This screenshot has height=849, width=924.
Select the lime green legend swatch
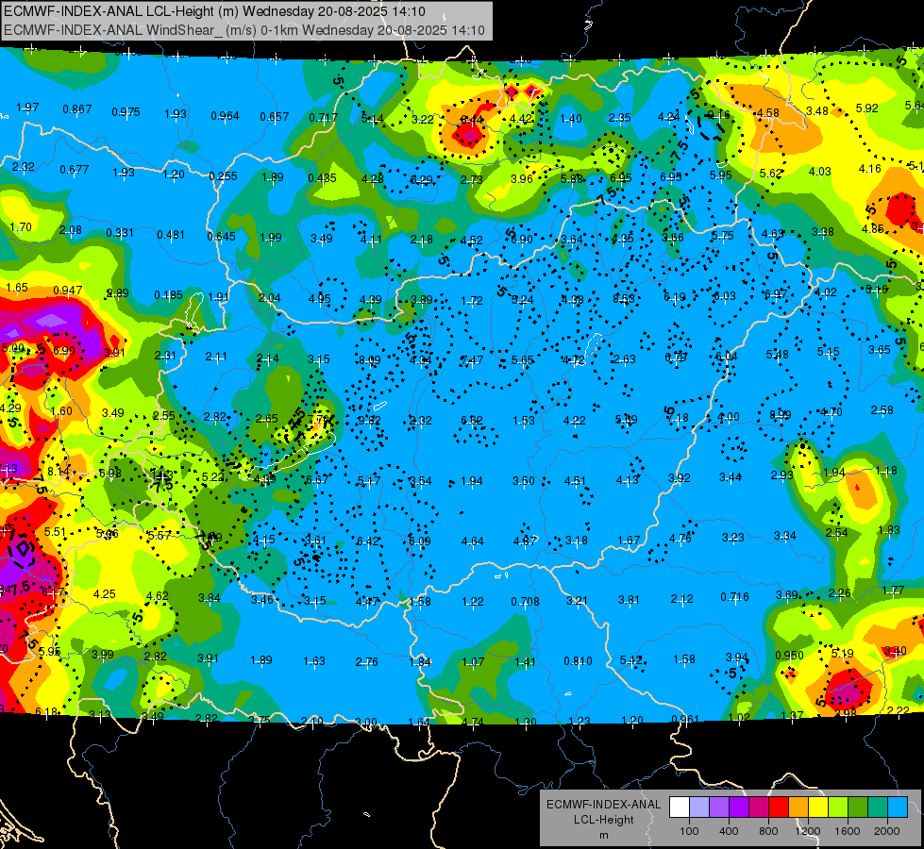coord(837,807)
